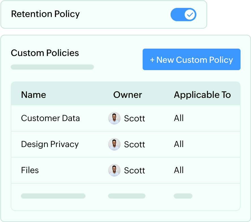Open the Files policy entry
Screen dimensions: 251x222
click(30, 170)
